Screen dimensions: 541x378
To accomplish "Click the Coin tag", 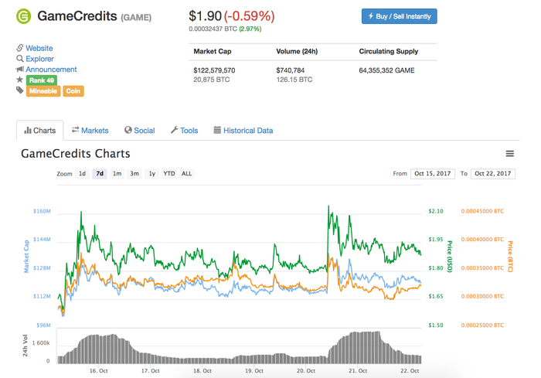I will (x=73, y=91).
